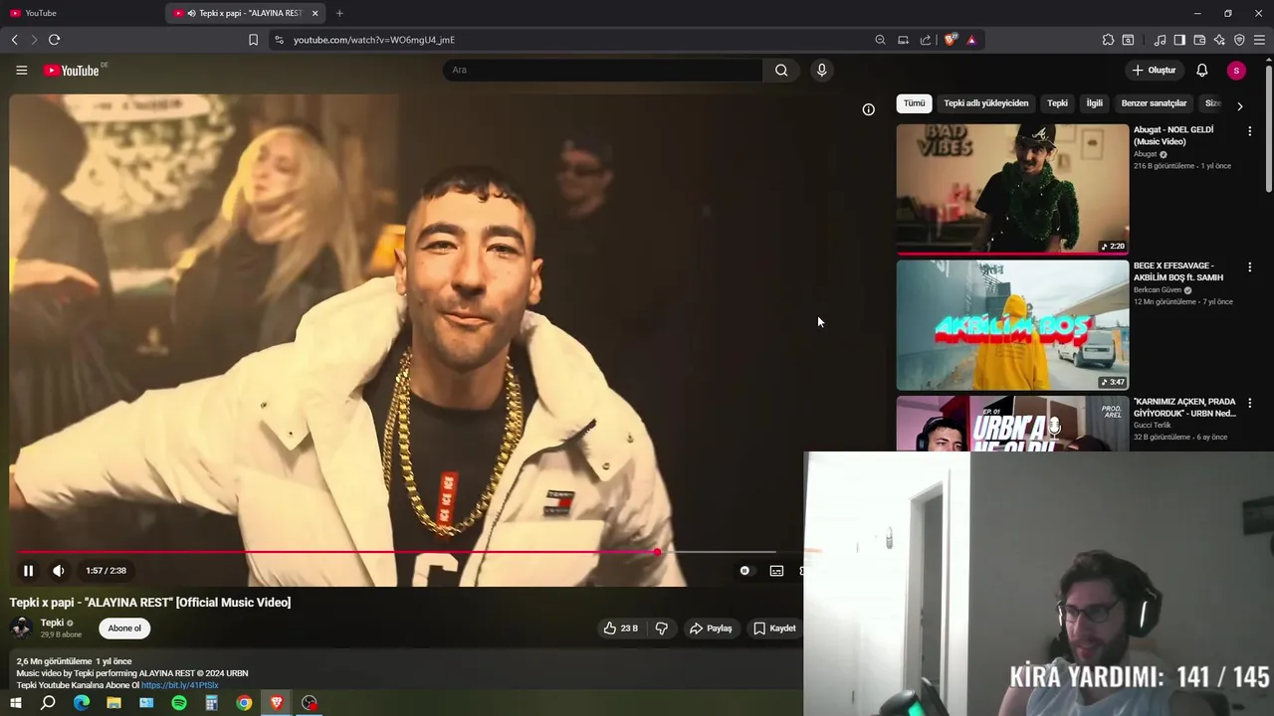This screenshot has width=1274, height=716.
Task: Open the bit.ly link in description
Action: pos(180,685)
